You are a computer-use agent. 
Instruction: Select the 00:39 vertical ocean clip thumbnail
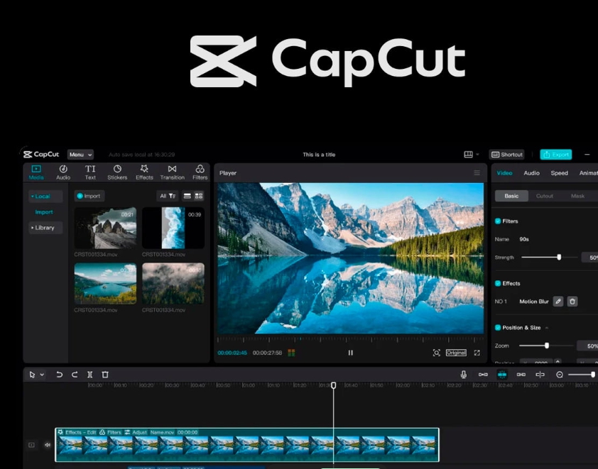coord(173,228)
